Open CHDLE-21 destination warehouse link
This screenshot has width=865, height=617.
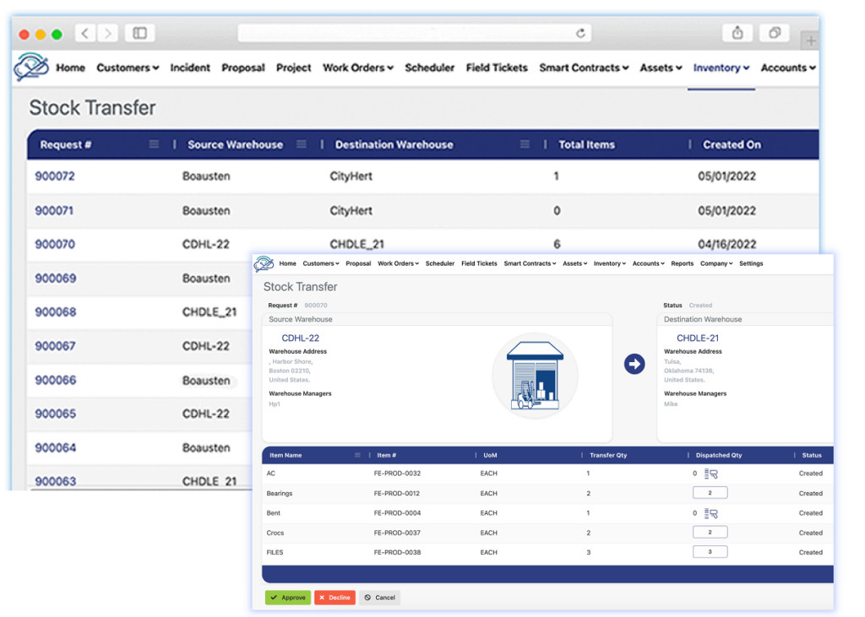tap(697, 338)
